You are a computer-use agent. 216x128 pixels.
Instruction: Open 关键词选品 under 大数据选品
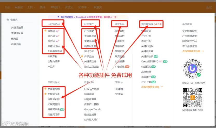[x=54, y=46]
